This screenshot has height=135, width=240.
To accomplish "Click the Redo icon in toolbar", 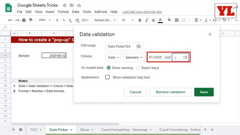I will click(x=17, y=20).
